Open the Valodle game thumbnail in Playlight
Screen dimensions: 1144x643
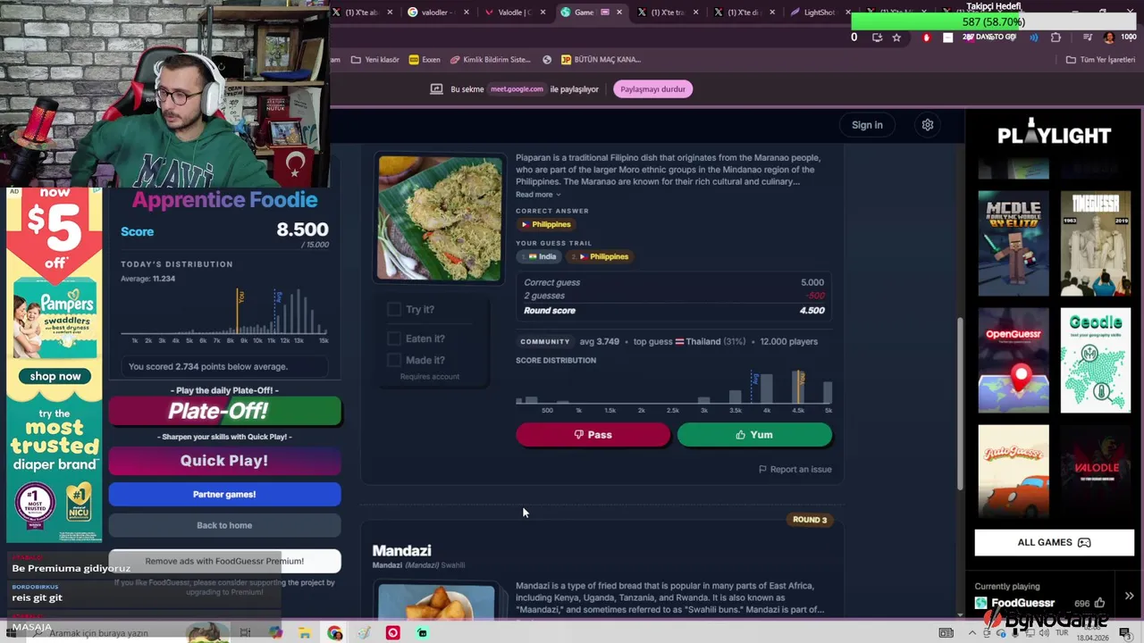1096,471
